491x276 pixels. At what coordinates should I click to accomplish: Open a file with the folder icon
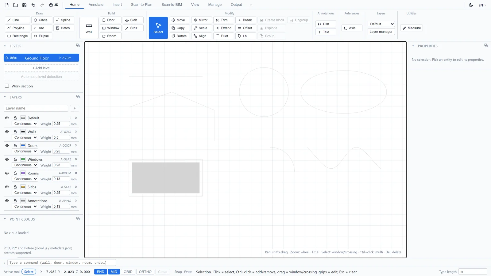tap(15, 5)
